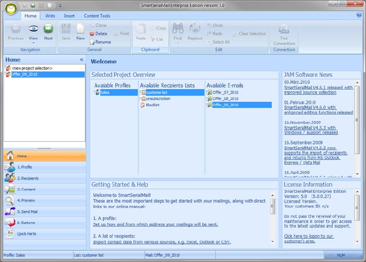Click the Save disk icon
Viewport: 366px width, 262px height.
pyautogui.click(x=66, y=29)
